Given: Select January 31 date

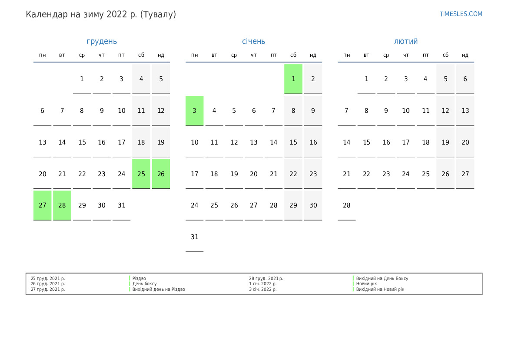Looking at the screenshot, I should 194,237.
